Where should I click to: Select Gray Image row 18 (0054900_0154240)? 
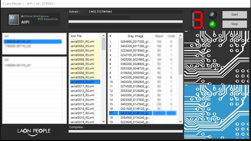click(x=142, y=117)
